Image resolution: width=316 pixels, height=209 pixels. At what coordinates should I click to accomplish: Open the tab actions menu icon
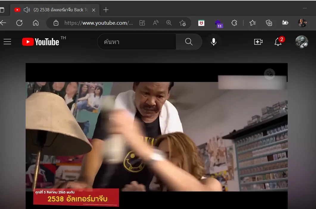click(2, 10)
